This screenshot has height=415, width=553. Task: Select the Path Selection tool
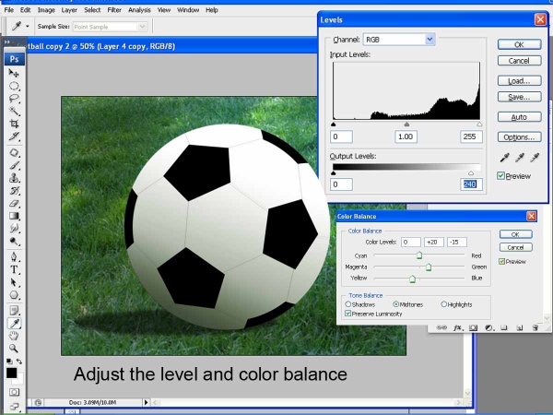pyautogui.click(x=14, y=282)
